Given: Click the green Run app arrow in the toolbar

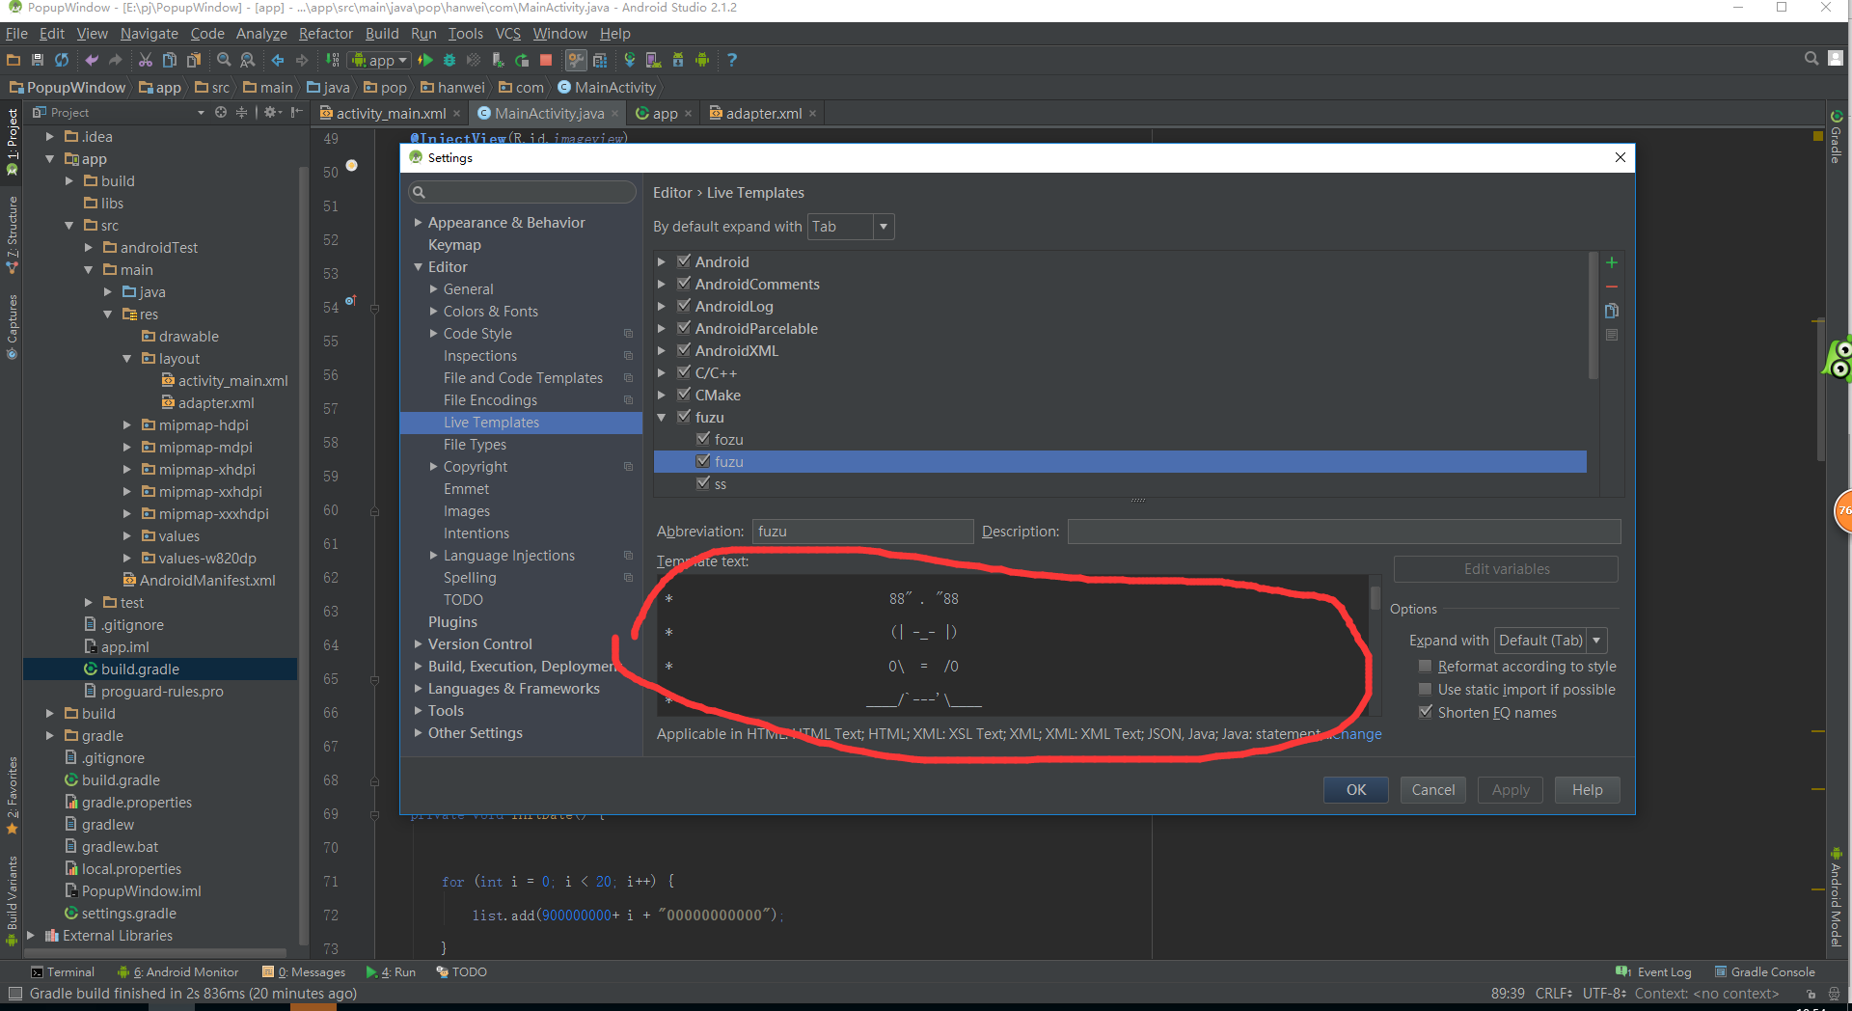Looking at the screenshot, I should (424, 60).
